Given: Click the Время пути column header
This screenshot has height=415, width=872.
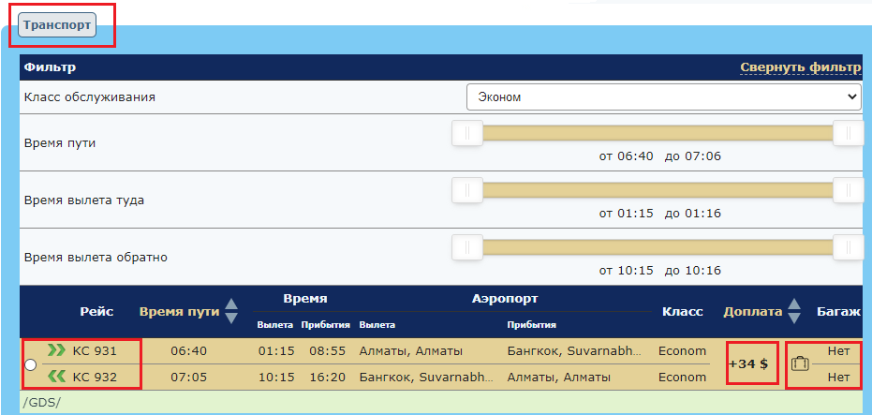Looking at the screenshot, I should coord(179,312).
